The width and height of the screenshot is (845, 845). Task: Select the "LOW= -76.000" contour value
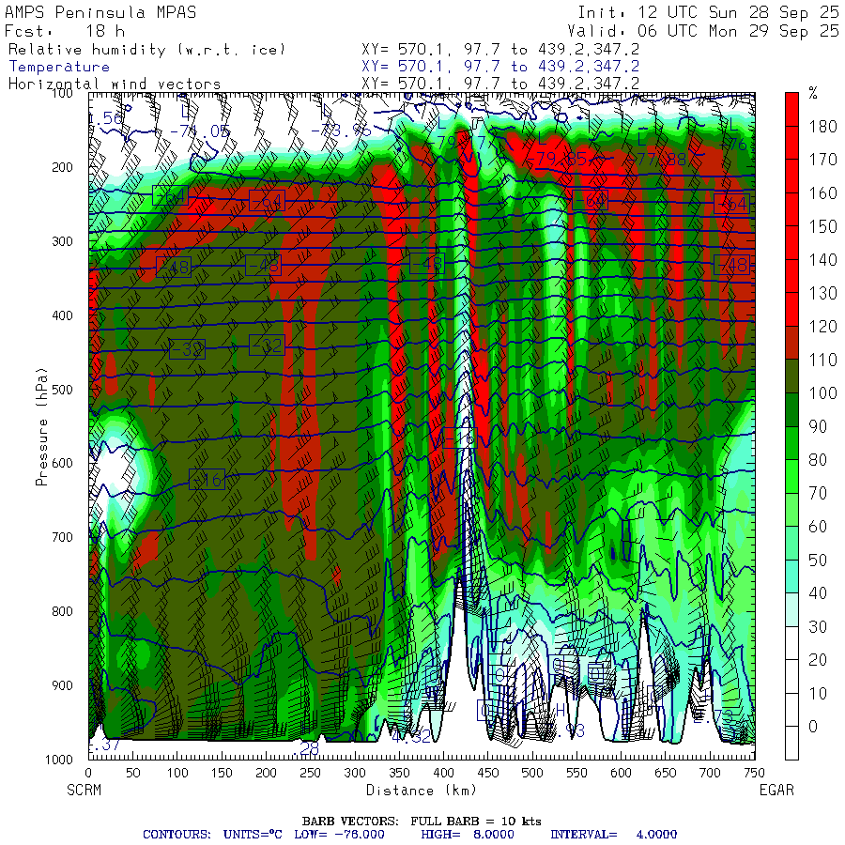click(340, 835)
